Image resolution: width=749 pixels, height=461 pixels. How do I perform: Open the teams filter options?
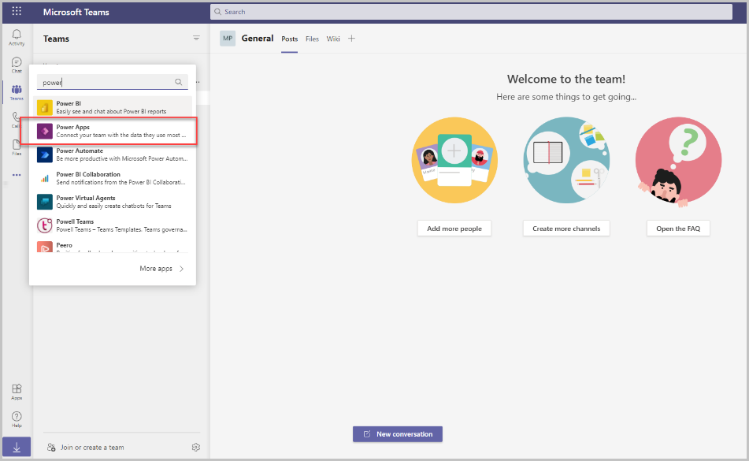click(196, 38)
